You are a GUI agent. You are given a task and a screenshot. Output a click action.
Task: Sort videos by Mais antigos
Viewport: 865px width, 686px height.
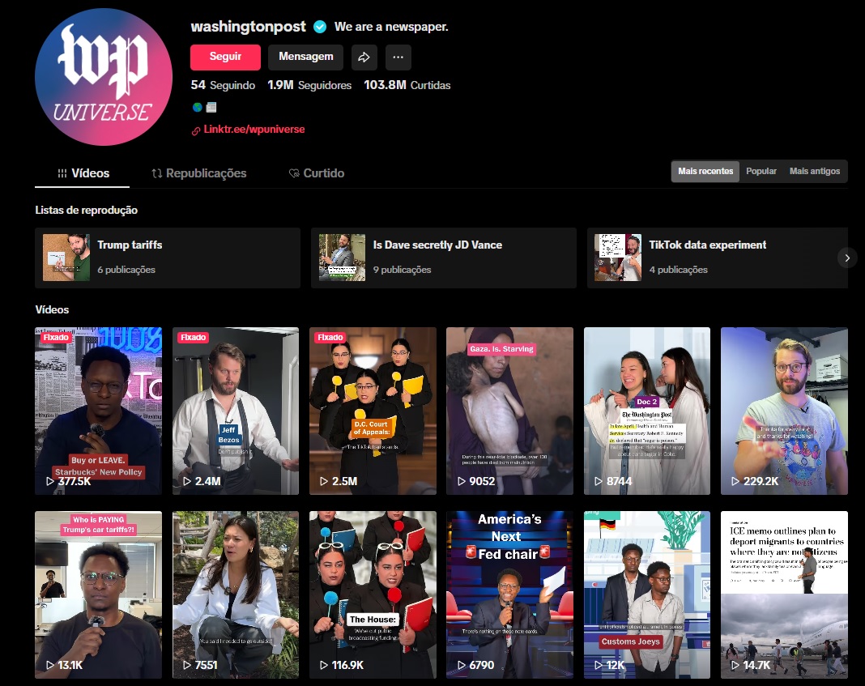pos(815,172)
